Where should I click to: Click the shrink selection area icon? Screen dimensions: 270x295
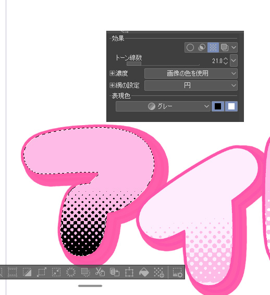(56, 272)
